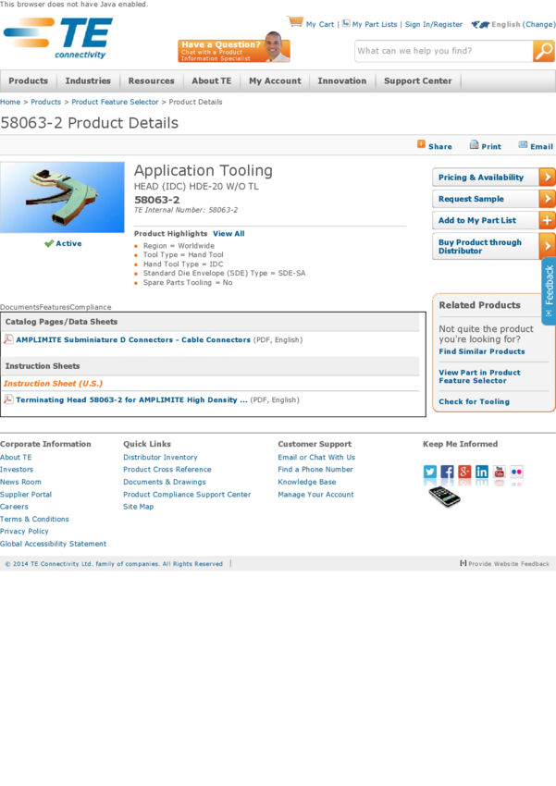Click Pricing & Availability button
Viewport: 556px width, 786px height.
pyautogui.click(x=494, y=177)
